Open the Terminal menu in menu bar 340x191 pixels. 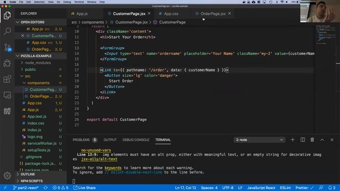point(79,2)
